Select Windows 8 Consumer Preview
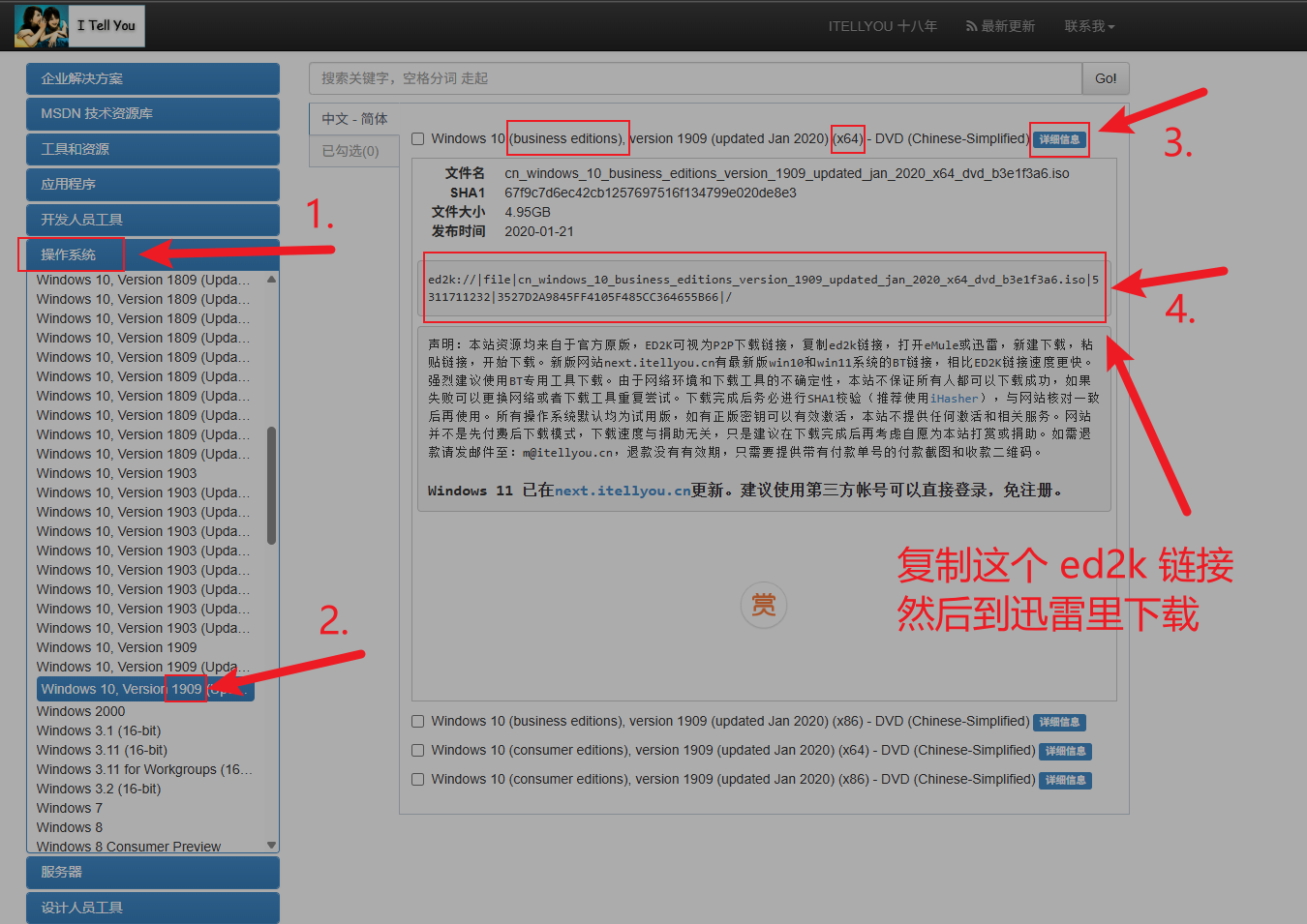This screenshot has height=924, width=1307. 129,847
